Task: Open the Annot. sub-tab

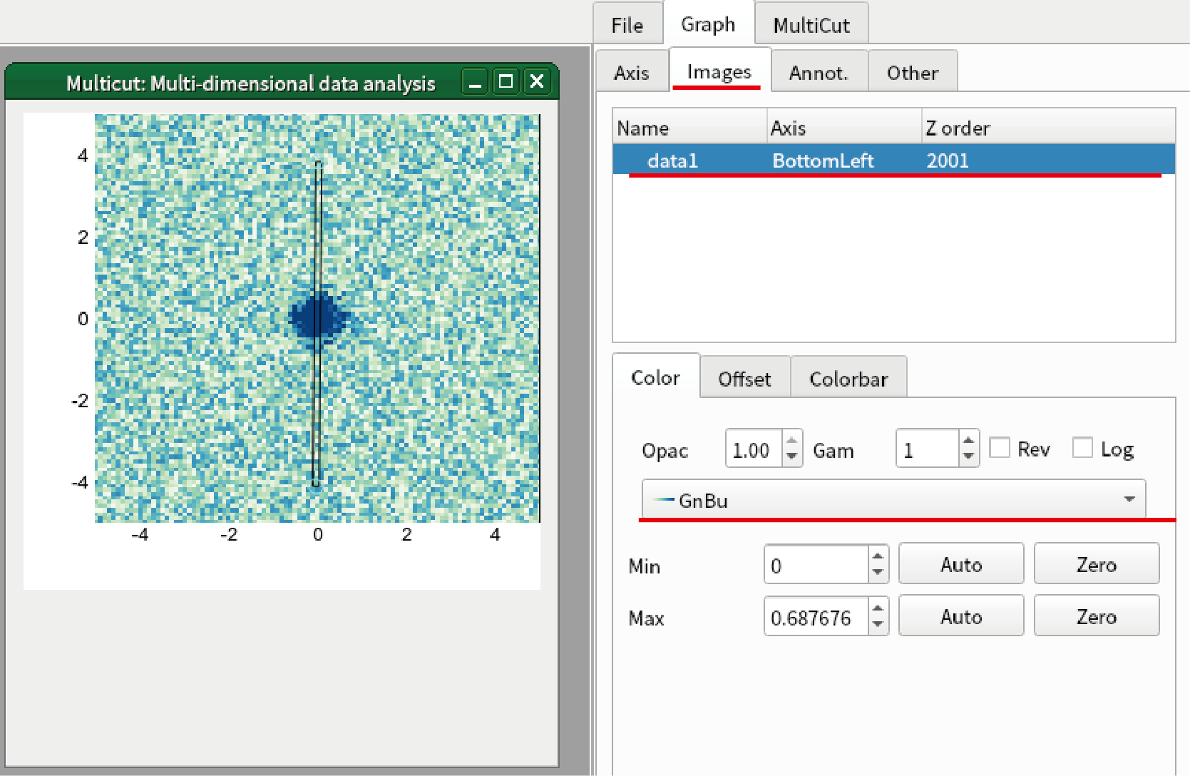Action: (819, 73)
